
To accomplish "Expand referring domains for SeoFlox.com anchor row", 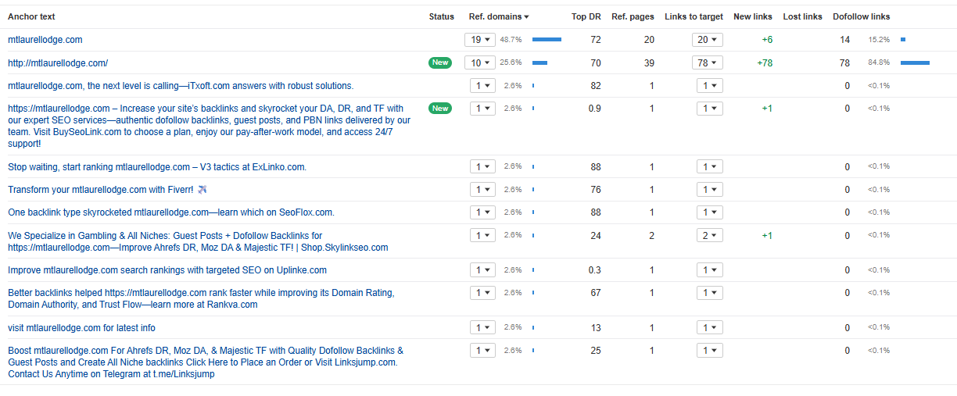I will (x=482, y=212).
